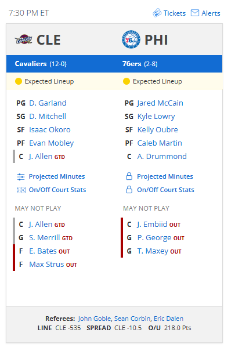Click the CLE team abbreviation heading

tap(49, 40)
